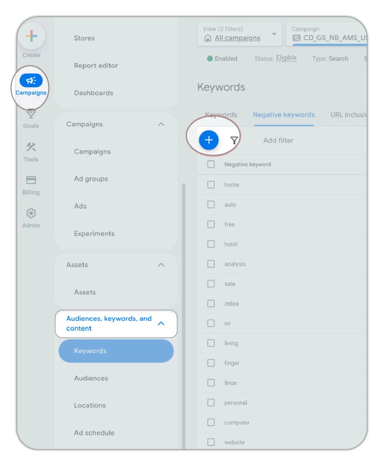Open the URL inclusions tab
Viewport: 384px width, 467px height.
350,115
